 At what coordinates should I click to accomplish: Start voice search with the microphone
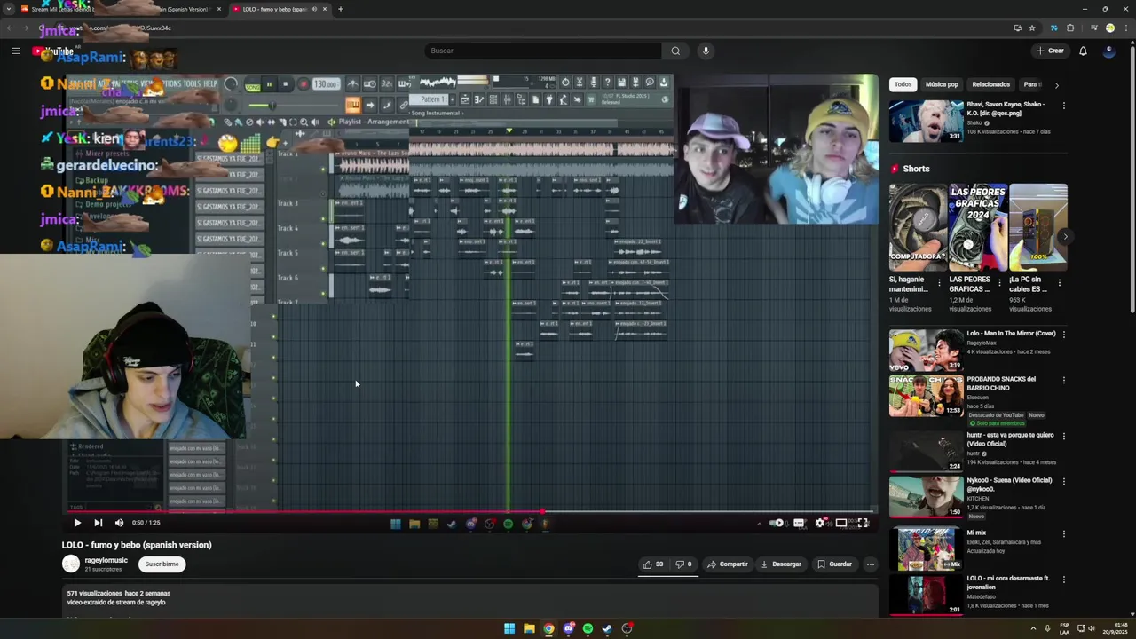pos(706,51)
